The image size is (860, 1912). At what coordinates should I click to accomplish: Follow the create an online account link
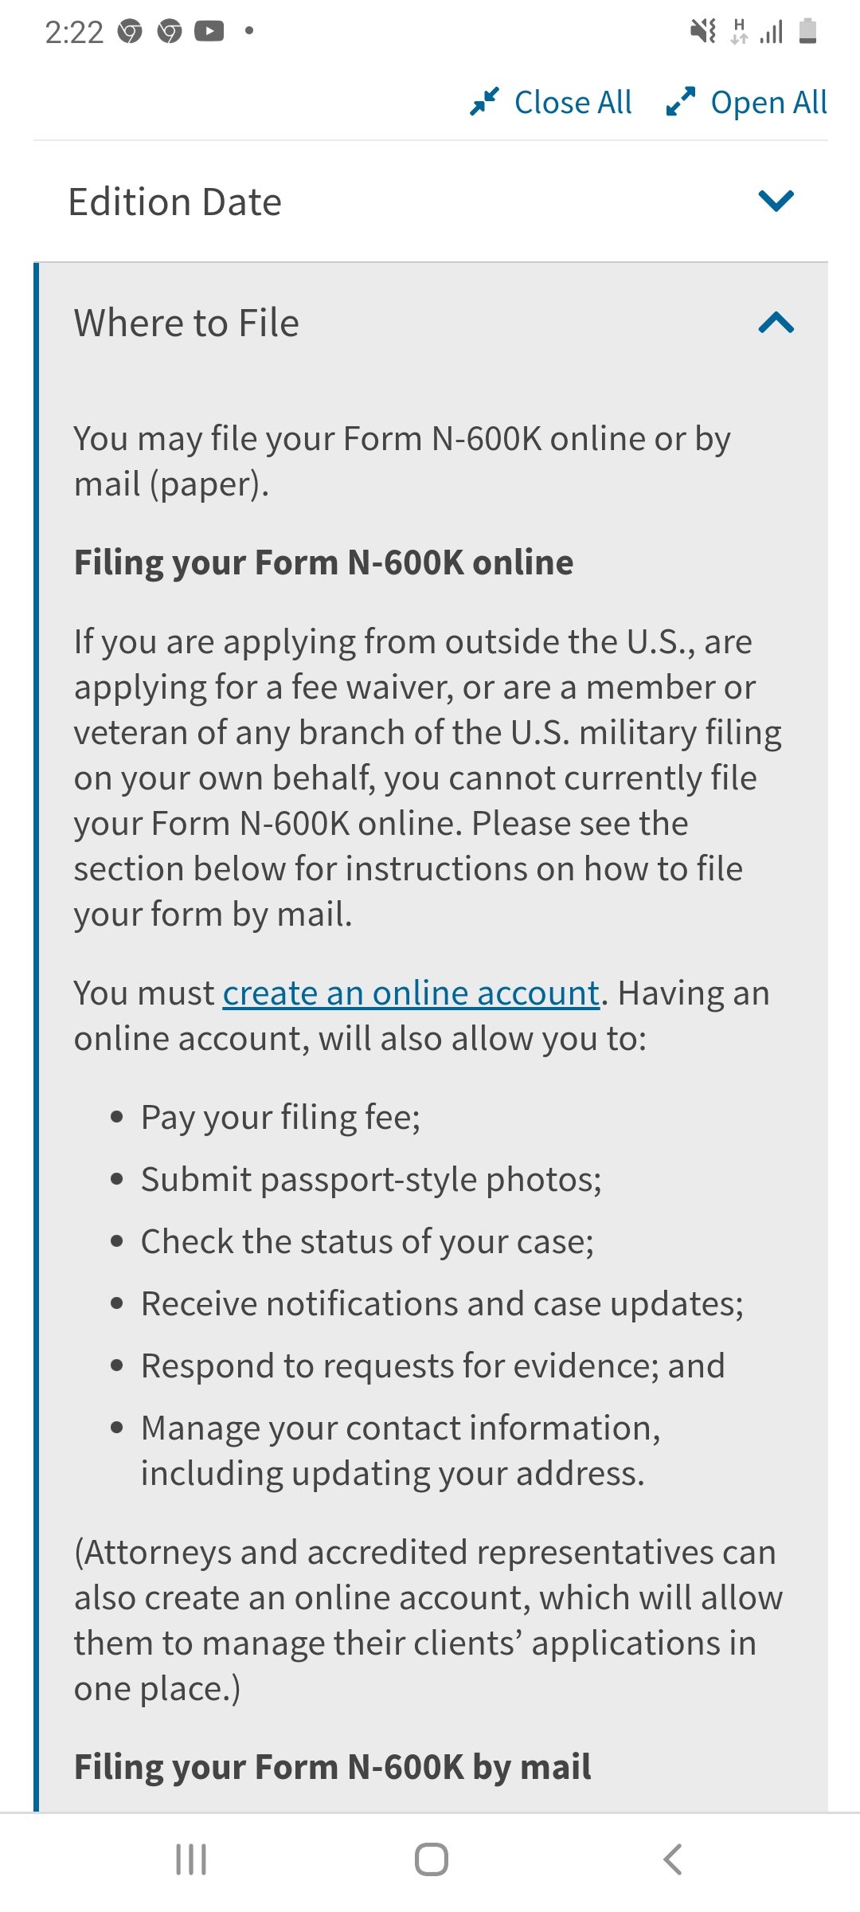coord(411,993)
